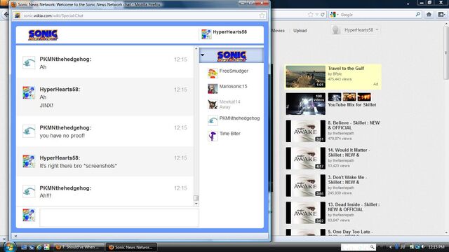Select Mariosonic15 avatar in user list

tap(213, 89)
